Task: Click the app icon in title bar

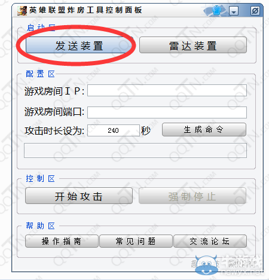Action: point(22,11)
